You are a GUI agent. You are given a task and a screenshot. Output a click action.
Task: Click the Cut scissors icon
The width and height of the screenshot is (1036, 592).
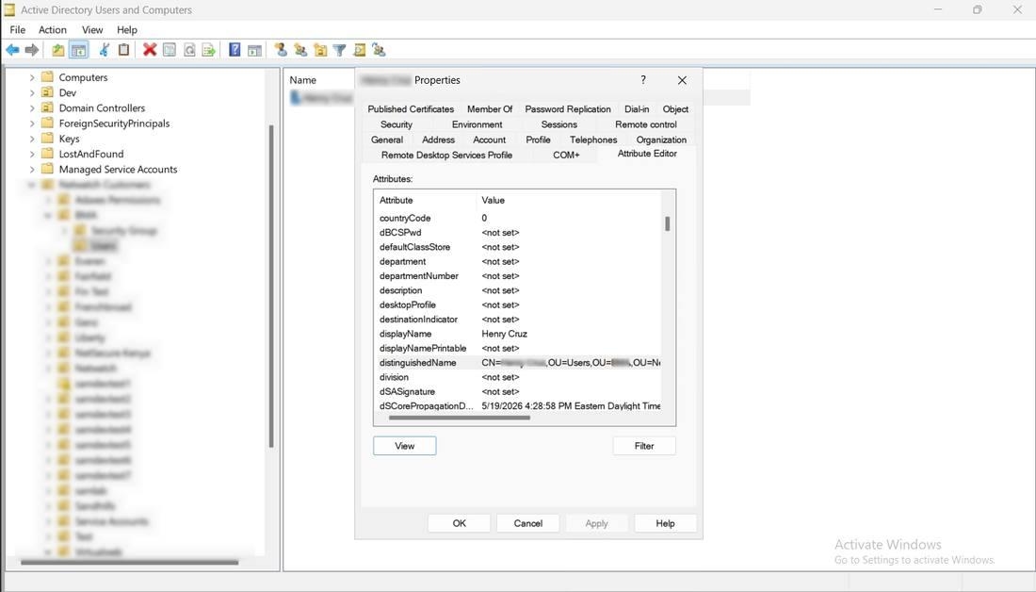[104, 50]
